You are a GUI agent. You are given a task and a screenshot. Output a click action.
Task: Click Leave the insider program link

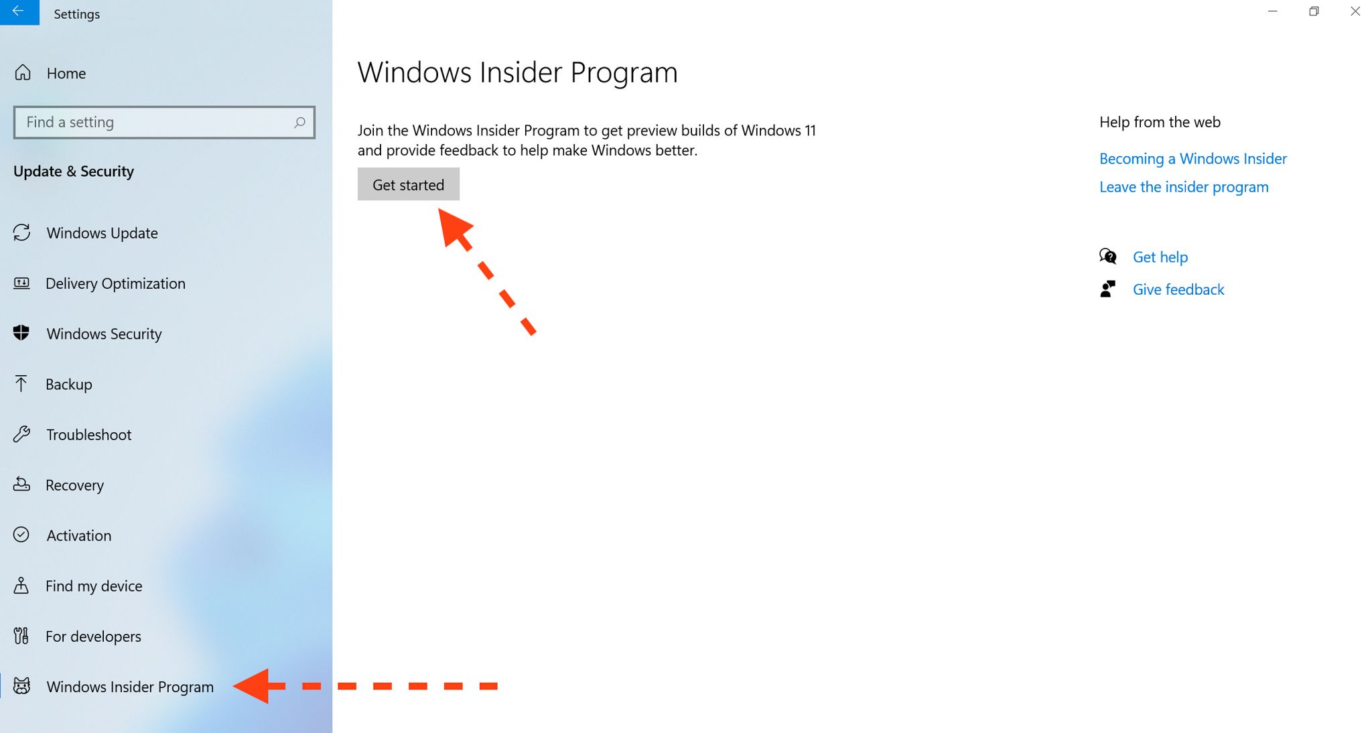[x=1184, y=186]
